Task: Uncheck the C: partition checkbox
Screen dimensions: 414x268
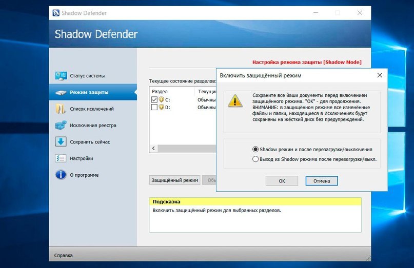Action: pyautogui.click(x=154, y=99)
